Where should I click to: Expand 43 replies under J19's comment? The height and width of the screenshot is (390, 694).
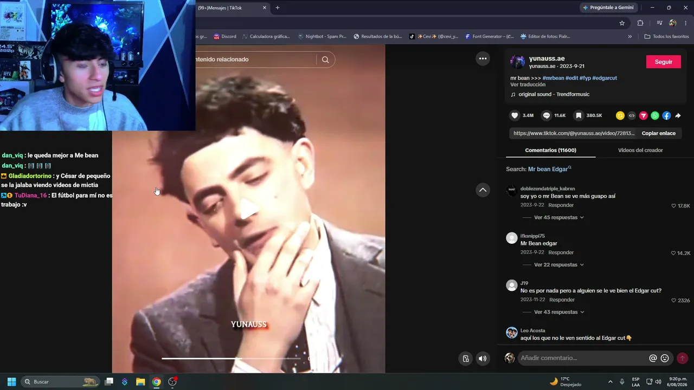tap(559, 312)
